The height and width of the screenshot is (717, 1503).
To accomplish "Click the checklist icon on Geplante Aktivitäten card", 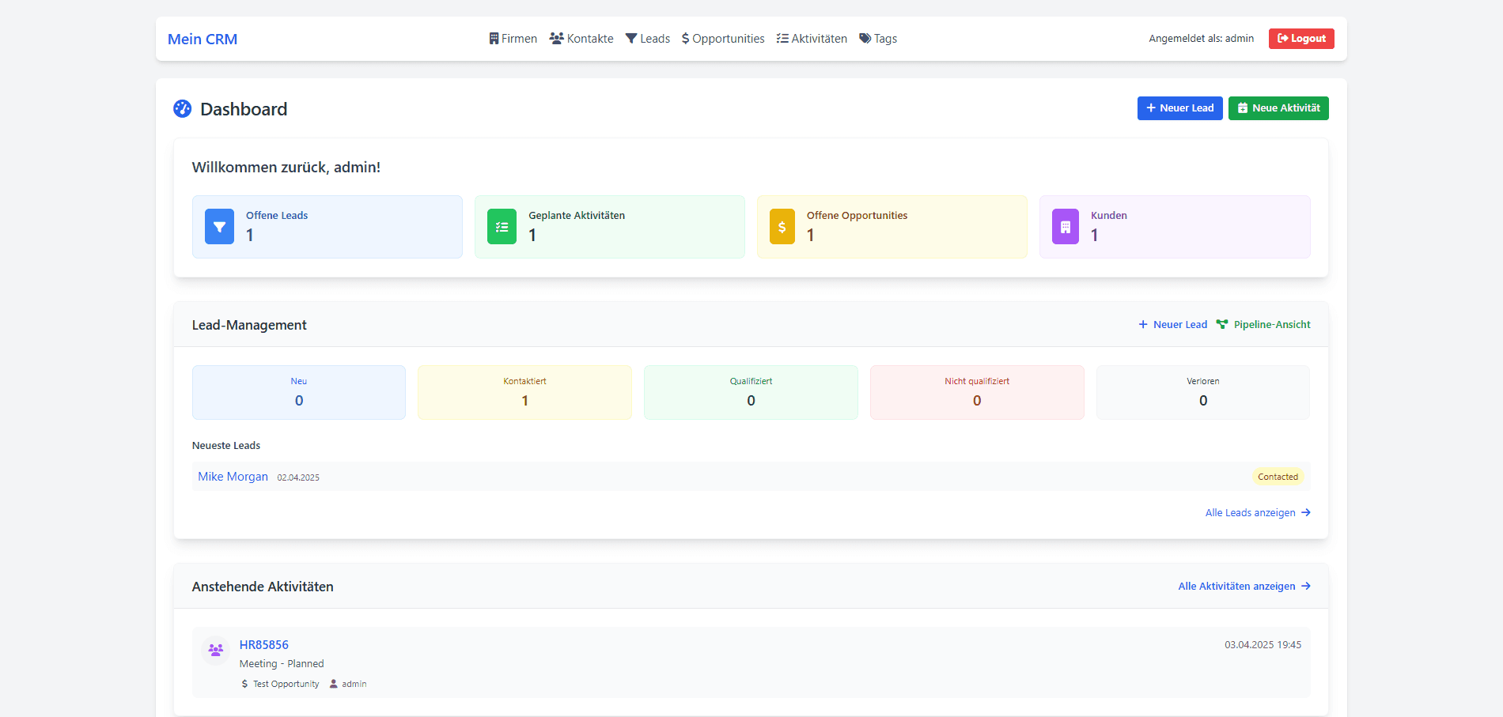I will (x=501, y=226).
